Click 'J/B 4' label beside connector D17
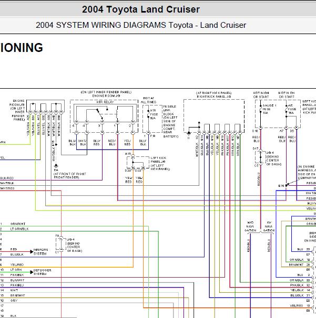Image resolution: width=316 pixels, height=318 pixels. (x=270, y=153)
